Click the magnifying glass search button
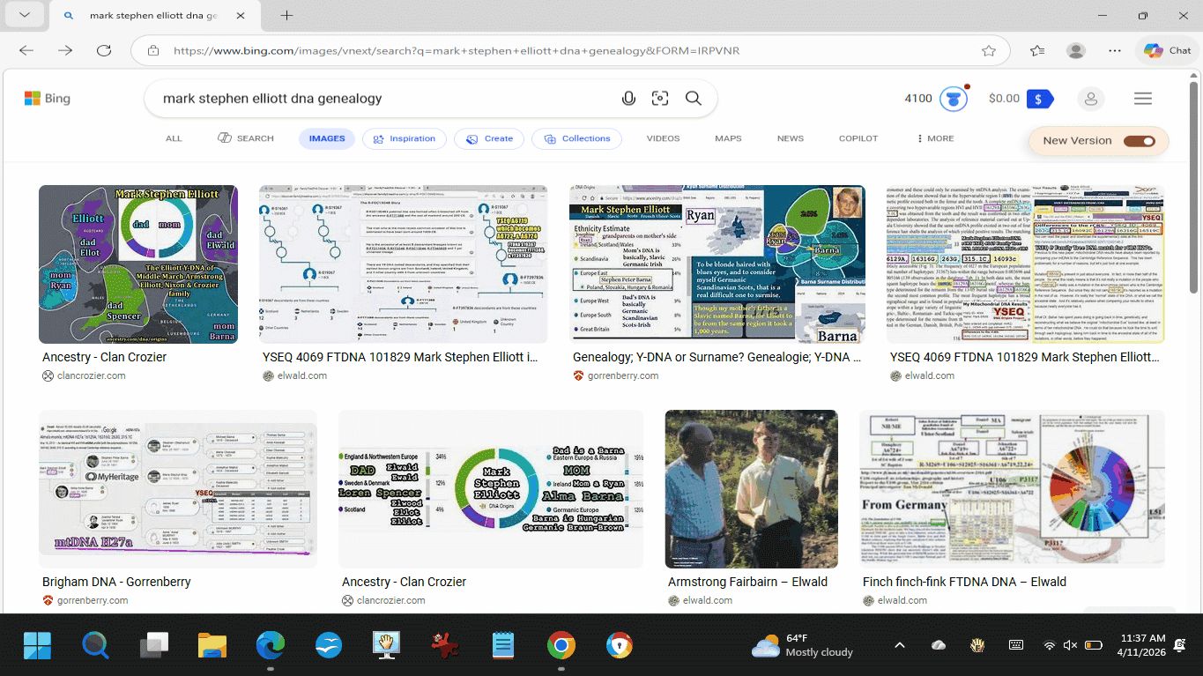This screenshot has height=676, width=1203. (x=694, y=99)
